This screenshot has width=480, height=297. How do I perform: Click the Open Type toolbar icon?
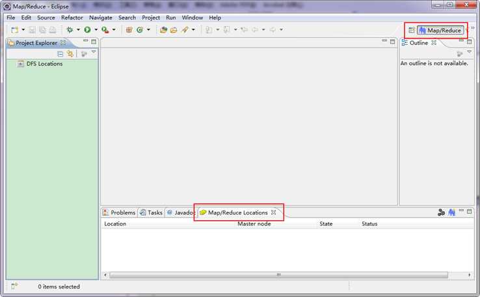[x=163, y=30]
